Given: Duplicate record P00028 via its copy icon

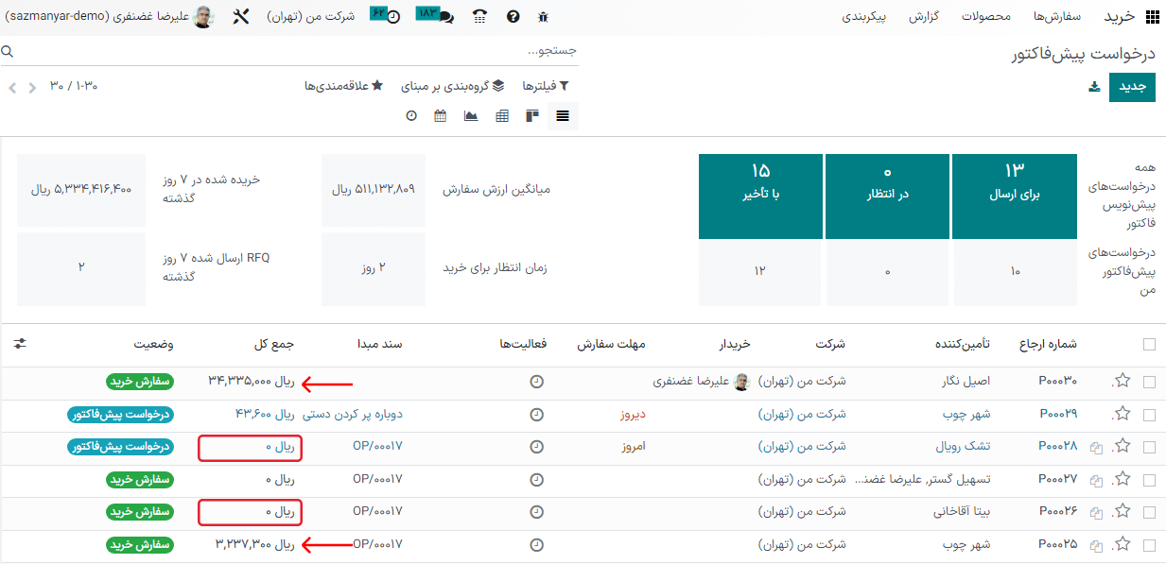Looking at the screenshot, I should tap(1095, 447).
